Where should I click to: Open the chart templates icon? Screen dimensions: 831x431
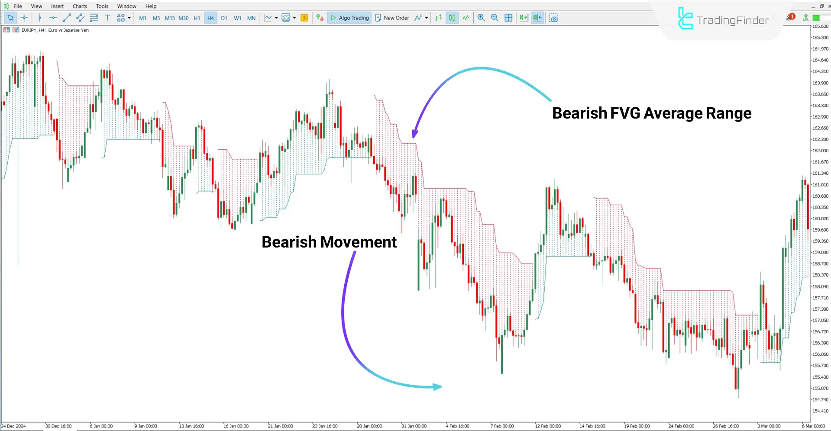point(286,18)
